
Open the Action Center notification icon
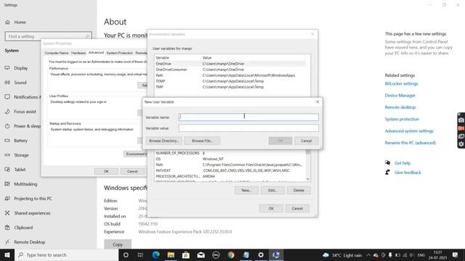pos(456,254)
